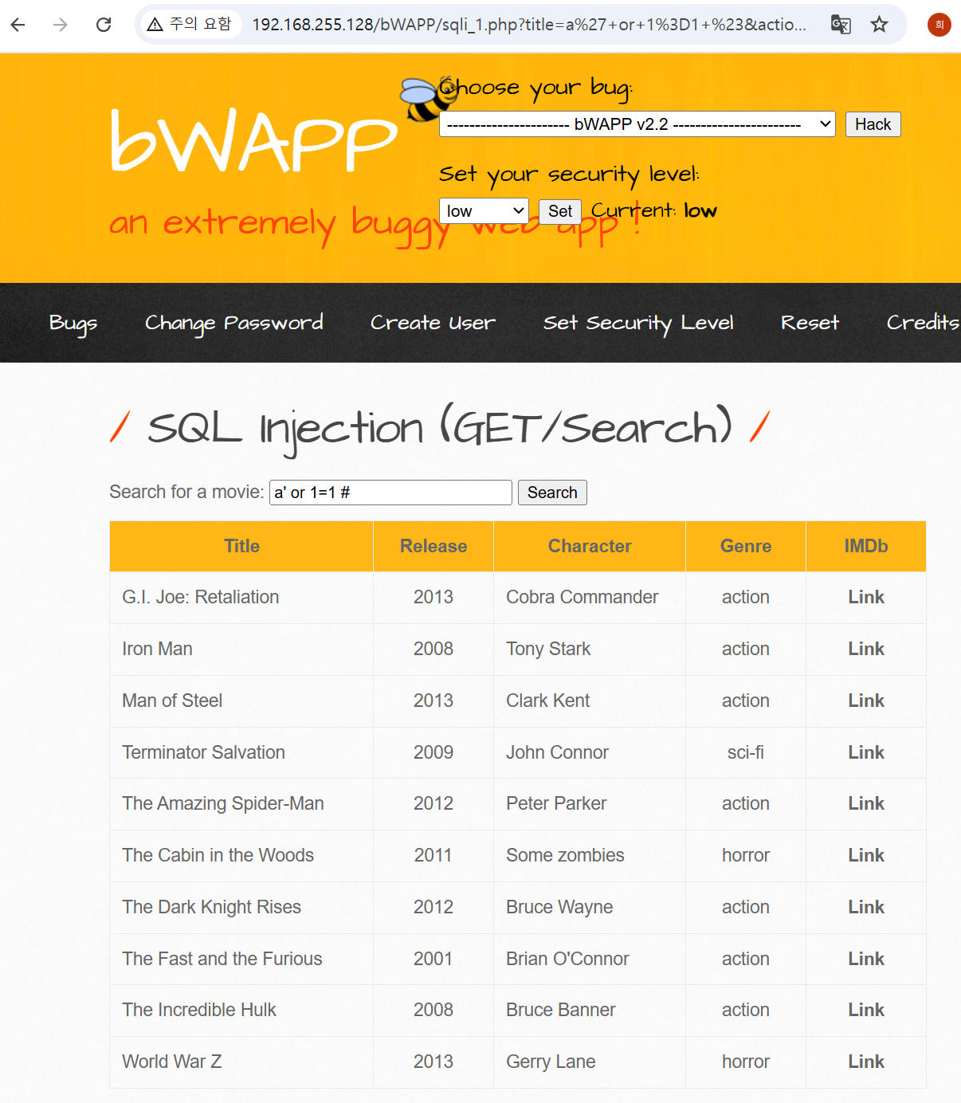Click the IMDb column header
This screenshot has width=961, height=1103.
coord(866,546)
